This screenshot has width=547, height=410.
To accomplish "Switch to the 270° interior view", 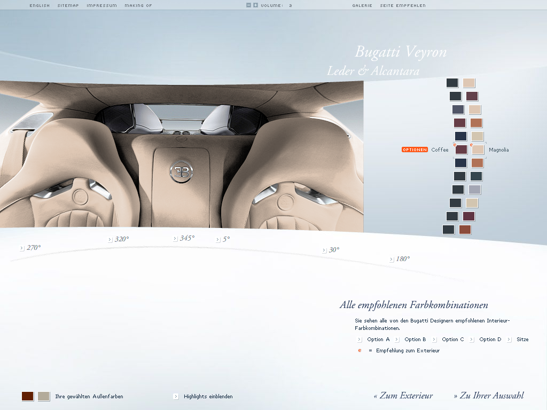I will (x=22, y=248).
